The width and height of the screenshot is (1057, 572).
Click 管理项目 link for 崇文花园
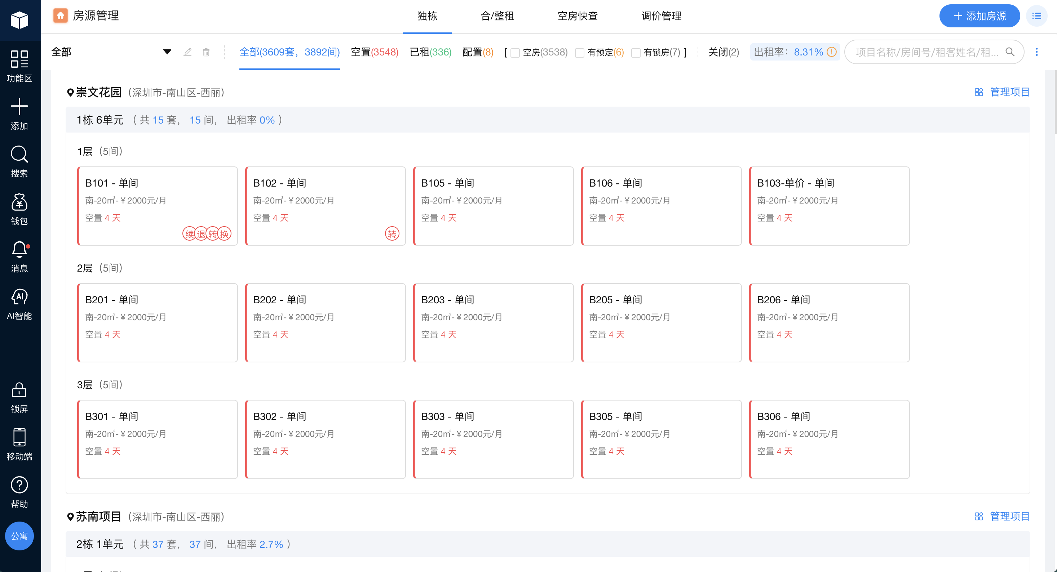[x=1003, y=92]
